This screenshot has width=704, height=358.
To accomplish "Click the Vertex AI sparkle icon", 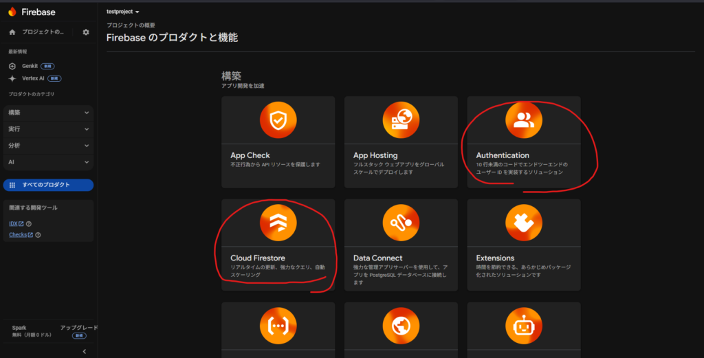I will click(12, 78).
